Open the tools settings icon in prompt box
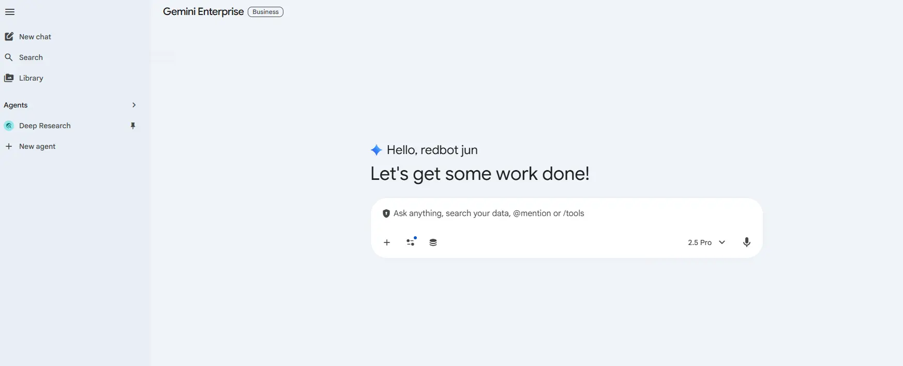This screenshot has width=903, height=366. click(411, 241)
